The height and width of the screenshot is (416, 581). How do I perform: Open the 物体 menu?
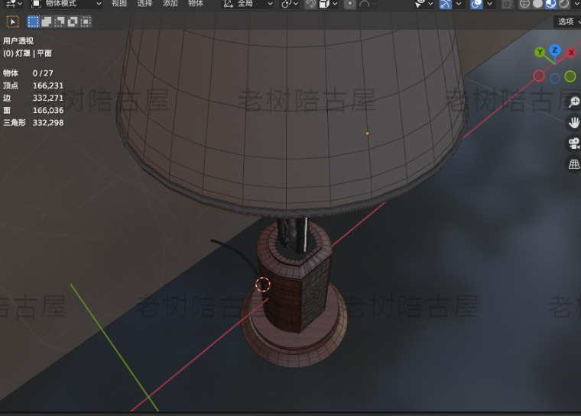click(x=196, y=4)
